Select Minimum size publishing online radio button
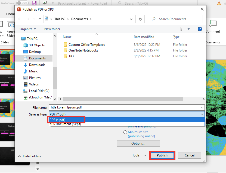This screenshot has height=173, width=226. pyautogui.click(x=125, y=132)
